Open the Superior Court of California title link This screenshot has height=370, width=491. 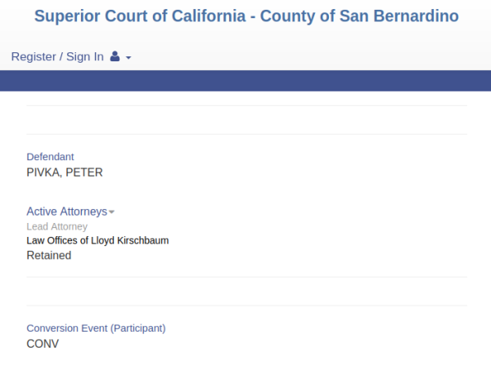pyautogui.click(x=246, y=16)
